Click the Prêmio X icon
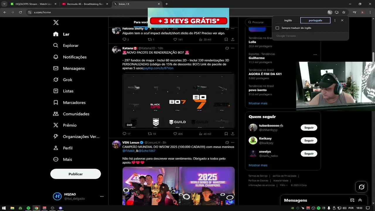The width and height of the screenshot is (375, 211). coord(56,125)
